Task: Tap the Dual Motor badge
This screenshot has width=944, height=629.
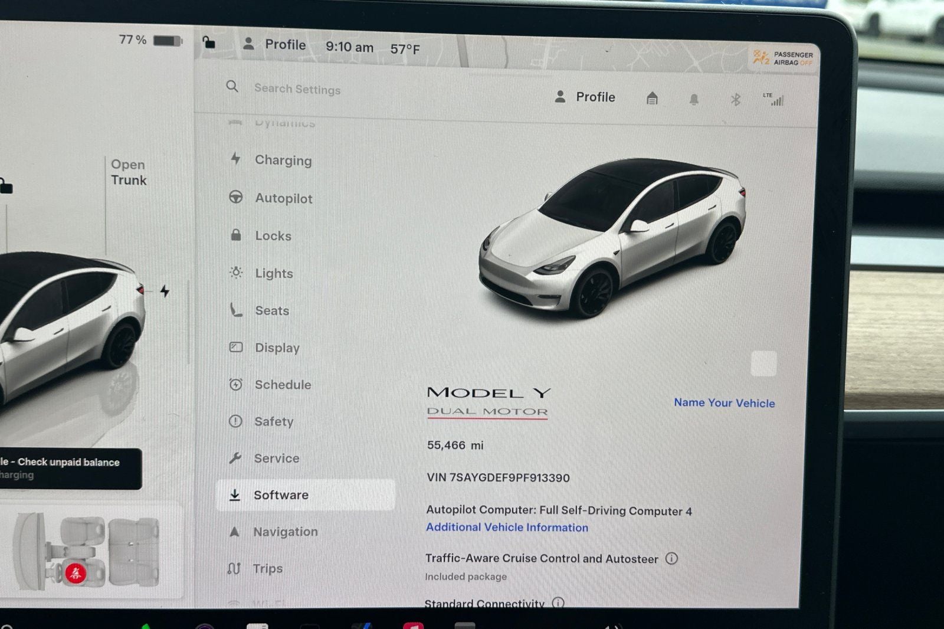Action: pos(487,411)
